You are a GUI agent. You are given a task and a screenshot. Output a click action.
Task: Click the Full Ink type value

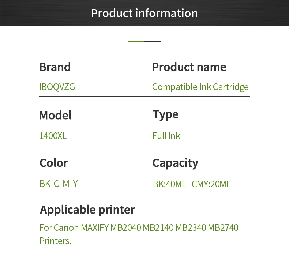[166, 136]
